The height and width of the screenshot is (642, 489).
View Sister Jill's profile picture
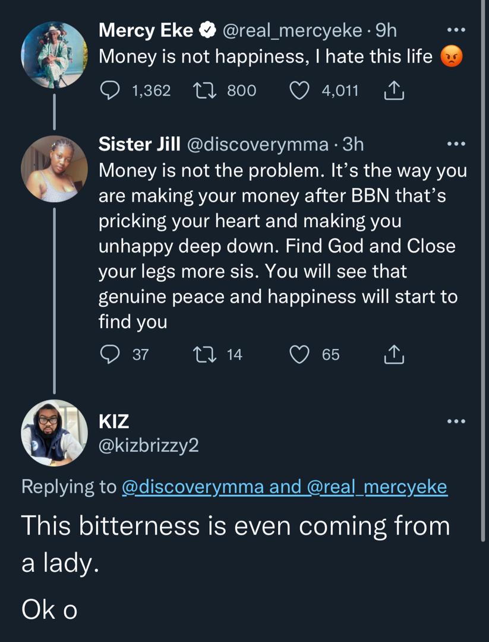54,169
